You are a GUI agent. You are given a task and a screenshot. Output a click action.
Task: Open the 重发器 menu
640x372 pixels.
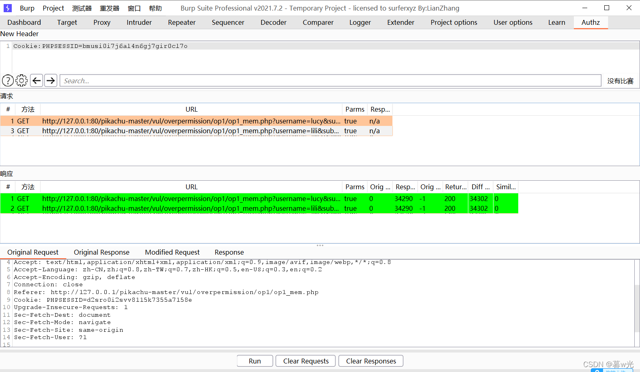(x=110, y=8)
